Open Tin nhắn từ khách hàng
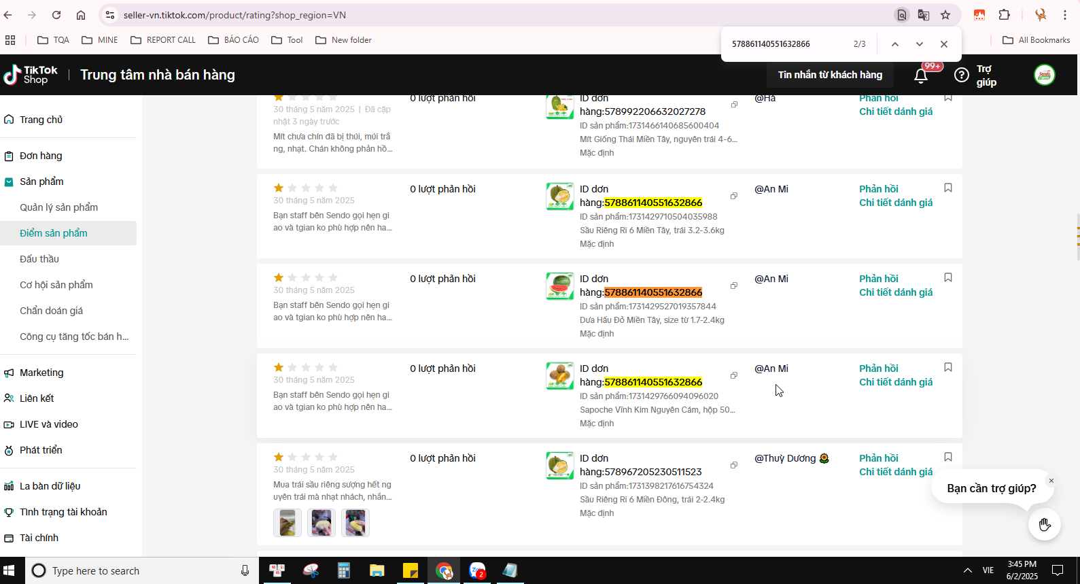1080x584 pixels. [830, 75]
